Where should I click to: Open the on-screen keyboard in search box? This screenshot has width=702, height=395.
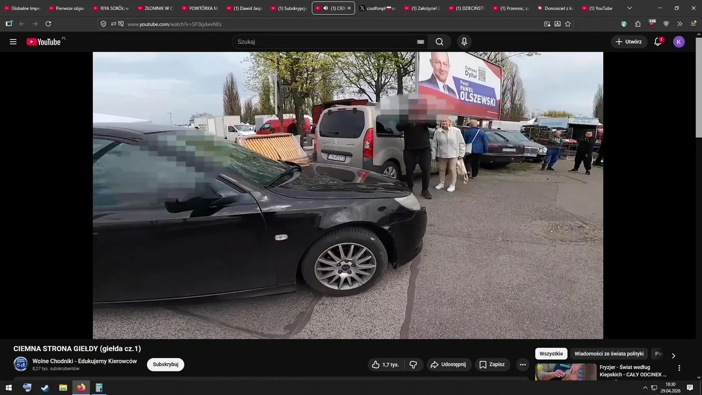421,42
